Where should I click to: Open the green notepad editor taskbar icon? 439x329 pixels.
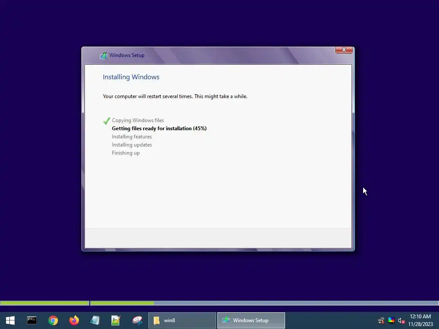(x=116, y=320)
